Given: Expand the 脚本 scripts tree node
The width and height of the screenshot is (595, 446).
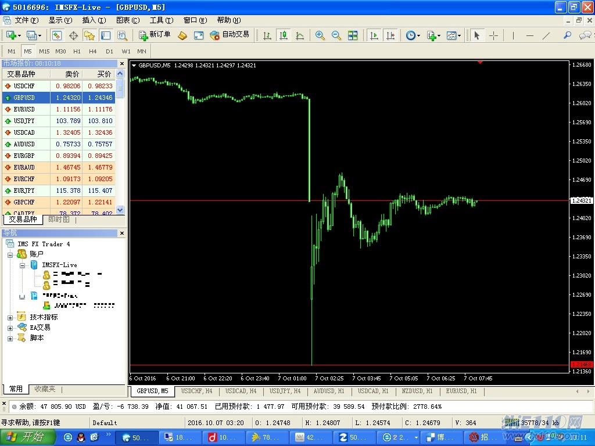Looking at the screenshot, I should (x=10, y=339).
